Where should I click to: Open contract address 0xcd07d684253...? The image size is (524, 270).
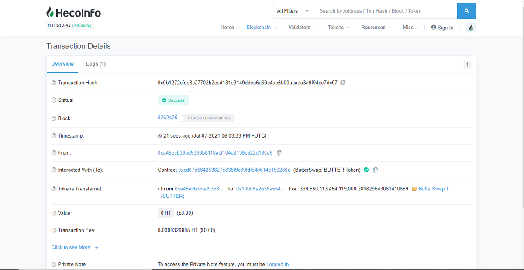point(234,170)
